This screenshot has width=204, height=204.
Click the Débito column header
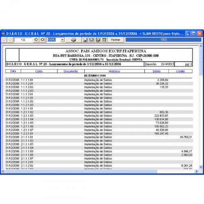click(x=157, y=71)
